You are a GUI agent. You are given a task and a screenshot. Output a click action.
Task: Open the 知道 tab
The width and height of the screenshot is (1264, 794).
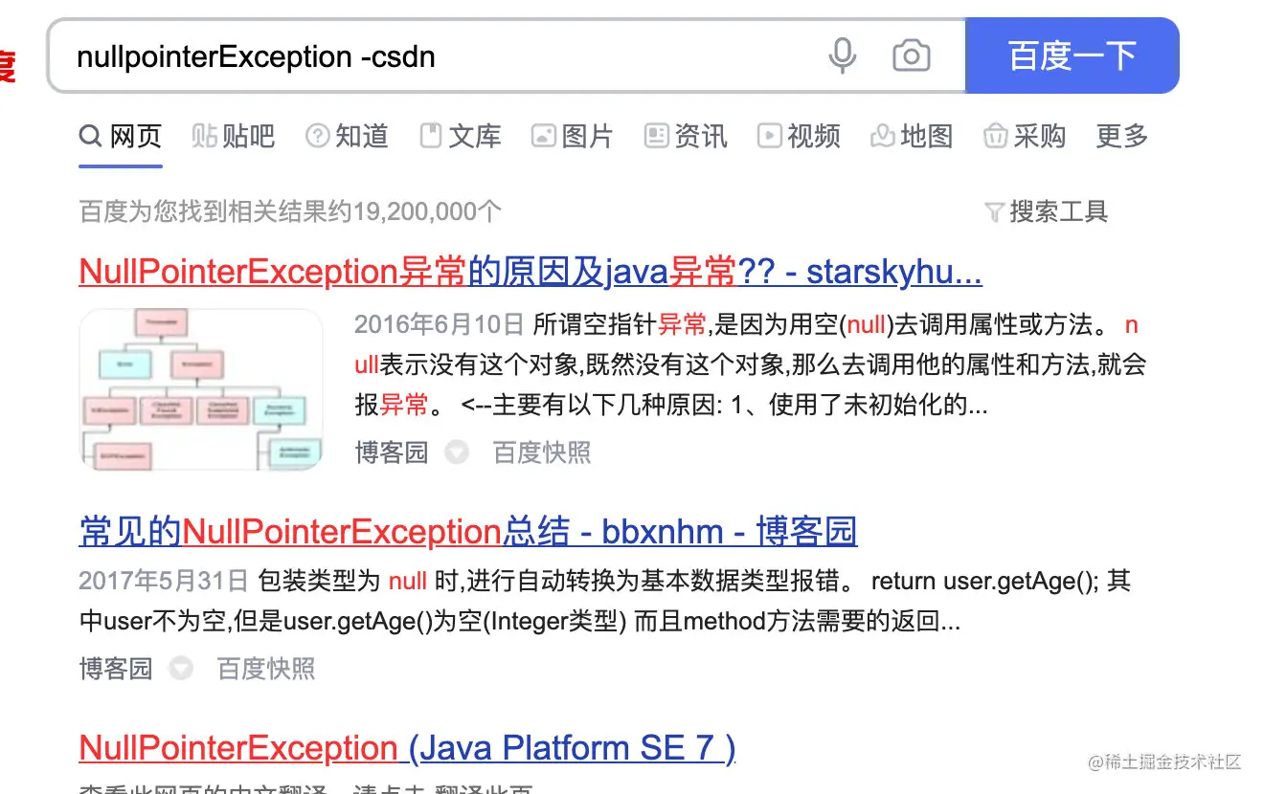346,136
